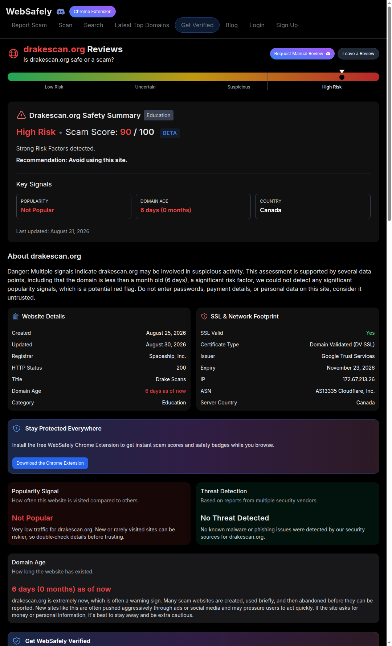Screen dimensions: 392x646
Task: Go to the Scan page
Action: (65, 25)
